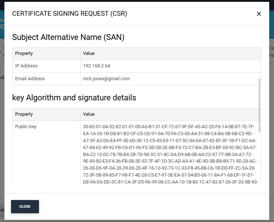Click the Certificate Signing Request (CSR) title
The width and height of the screenshot is (274, 222).
coord(70,14)
